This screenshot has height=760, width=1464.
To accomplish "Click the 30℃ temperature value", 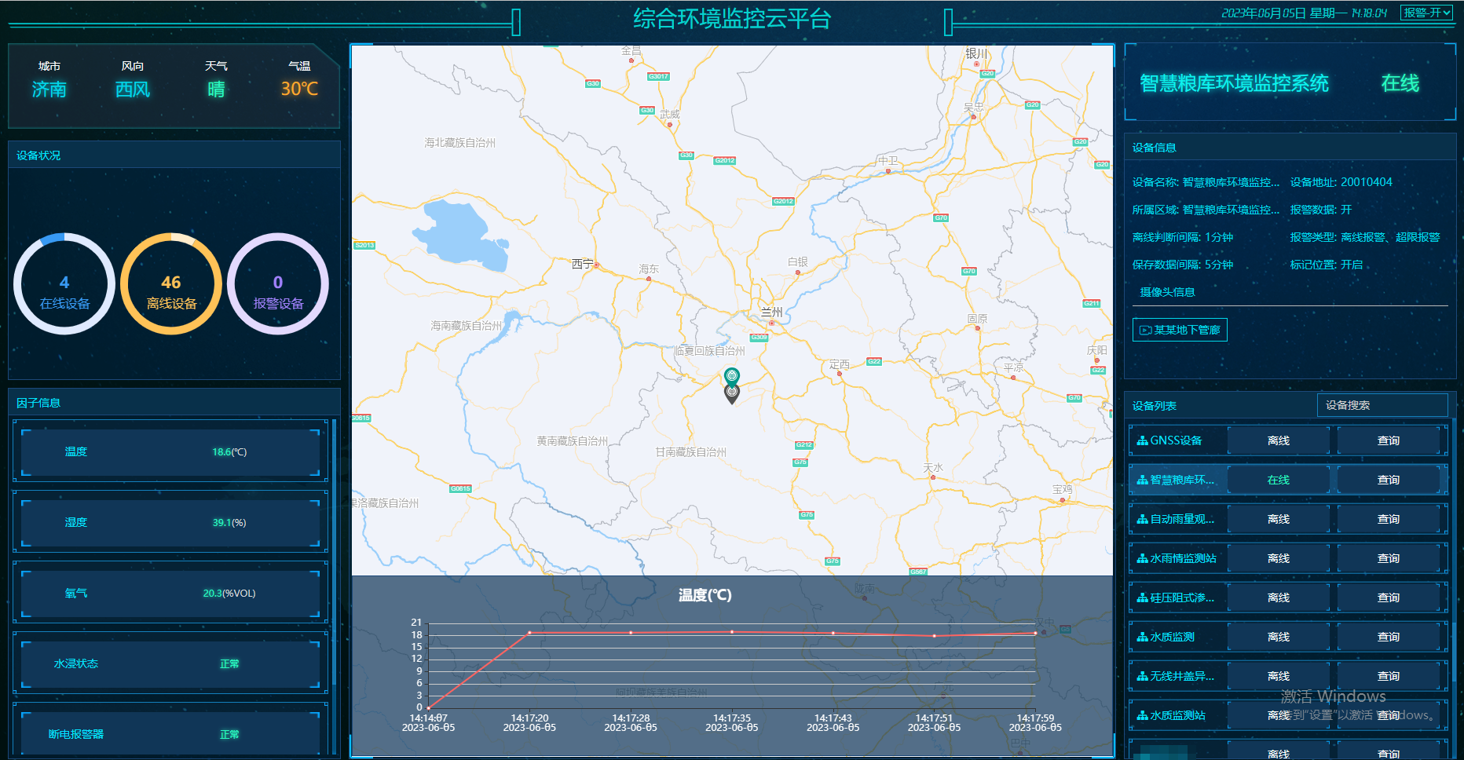I will [x=299, y=90].
